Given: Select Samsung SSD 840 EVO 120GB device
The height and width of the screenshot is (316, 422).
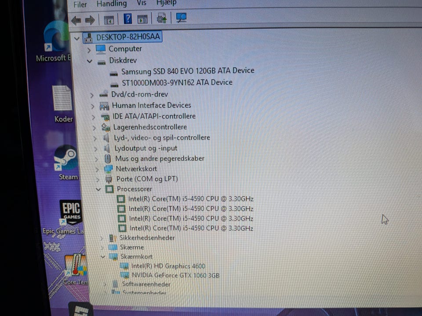Looking at the screenshot, I should click(188, 71).
